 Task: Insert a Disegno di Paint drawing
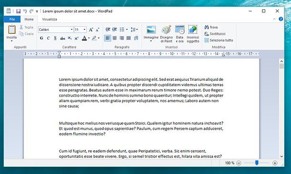coord(166,34)
